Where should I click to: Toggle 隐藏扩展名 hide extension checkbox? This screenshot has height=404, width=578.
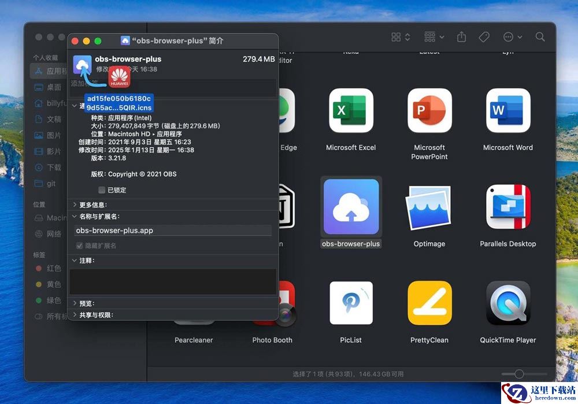pyautogui.click(x=79, y=246)
